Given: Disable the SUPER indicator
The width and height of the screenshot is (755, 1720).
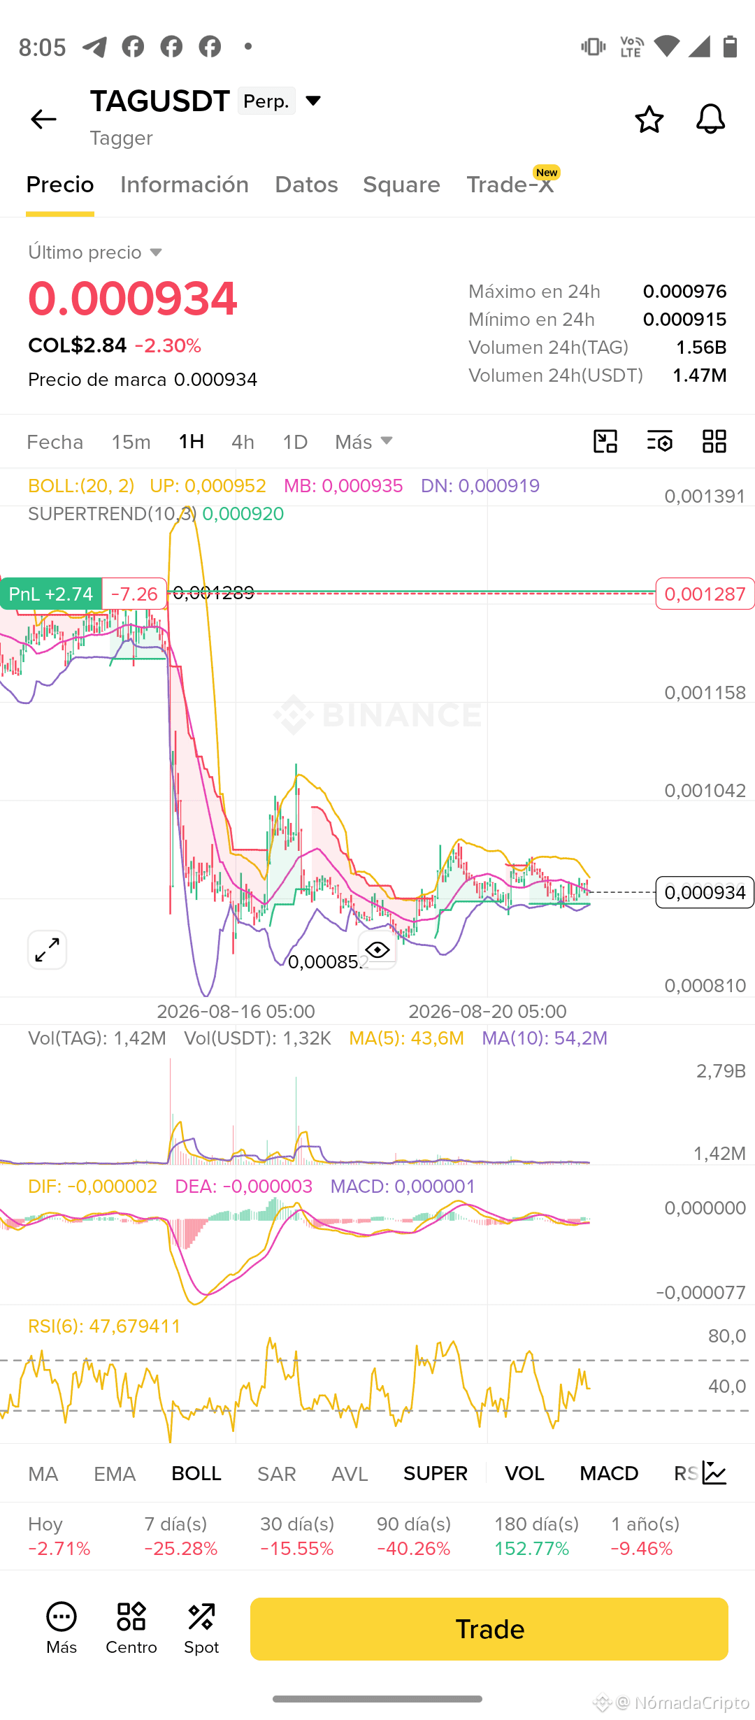Looking at the screenshot, I should 436,1474.
